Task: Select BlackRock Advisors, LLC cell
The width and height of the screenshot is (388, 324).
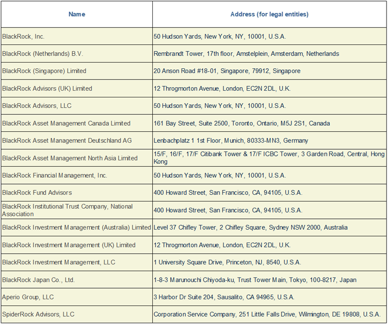Action: point(77,106)
